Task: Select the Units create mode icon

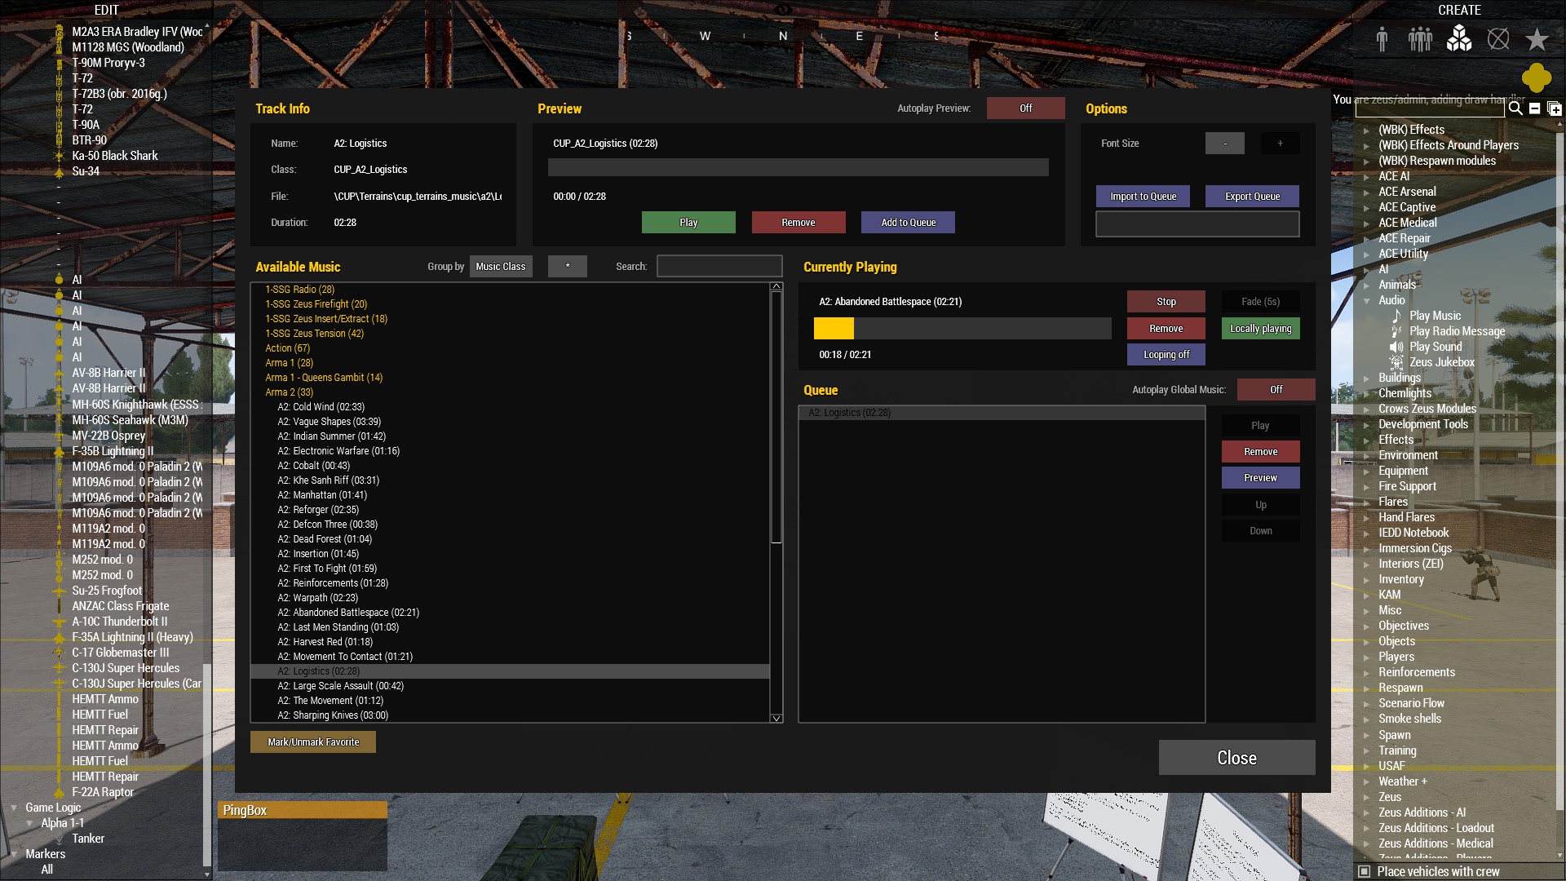Action: coord(1382,39)
